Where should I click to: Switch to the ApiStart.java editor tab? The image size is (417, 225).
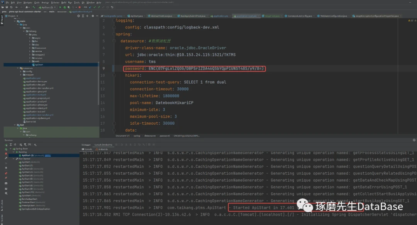point(136,16)
